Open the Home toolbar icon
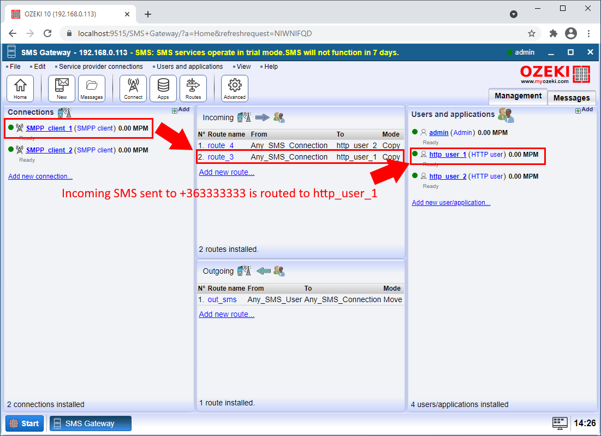 20,89
